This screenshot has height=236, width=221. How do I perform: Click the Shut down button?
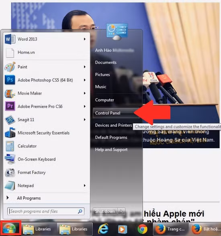pos(105,211)
